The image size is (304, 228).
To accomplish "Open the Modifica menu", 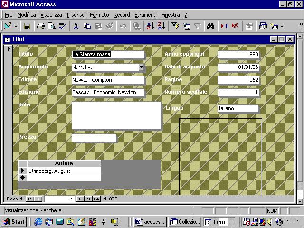I will [27, 15].
